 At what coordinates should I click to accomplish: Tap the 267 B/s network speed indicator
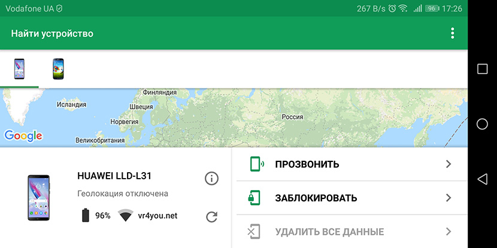tap(371, 8)
